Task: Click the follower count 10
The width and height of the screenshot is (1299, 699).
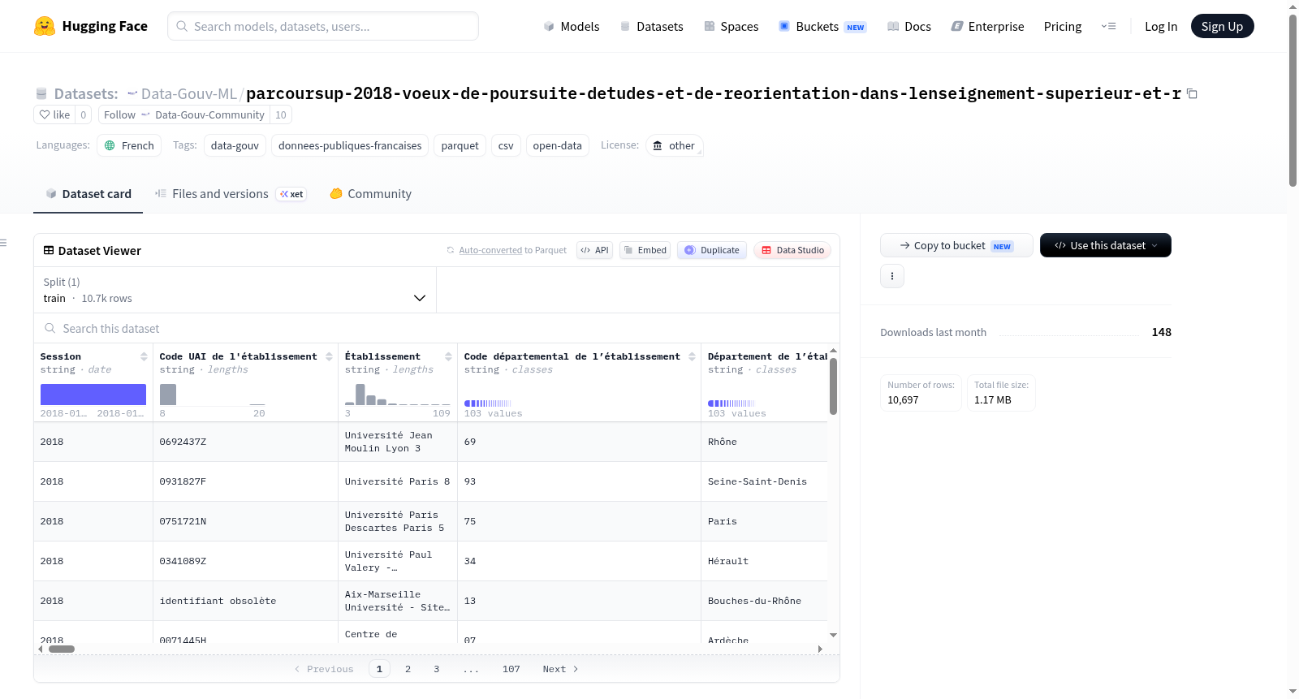Action: 281,114
